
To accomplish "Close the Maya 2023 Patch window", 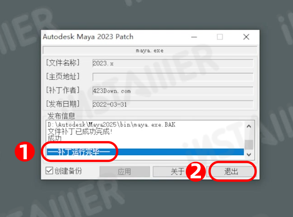I will tap(246, 37).
